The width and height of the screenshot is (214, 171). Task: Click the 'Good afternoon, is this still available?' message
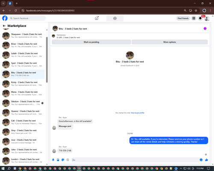pos(75,121)
